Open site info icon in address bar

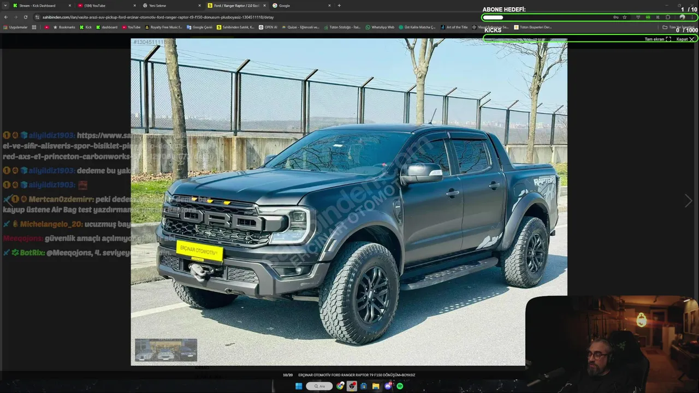pyautogui.click(x=37, y=17)
